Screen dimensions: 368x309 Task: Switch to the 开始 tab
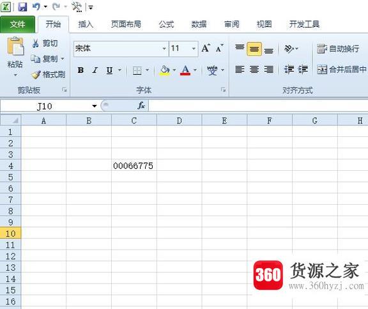[53, 24]
